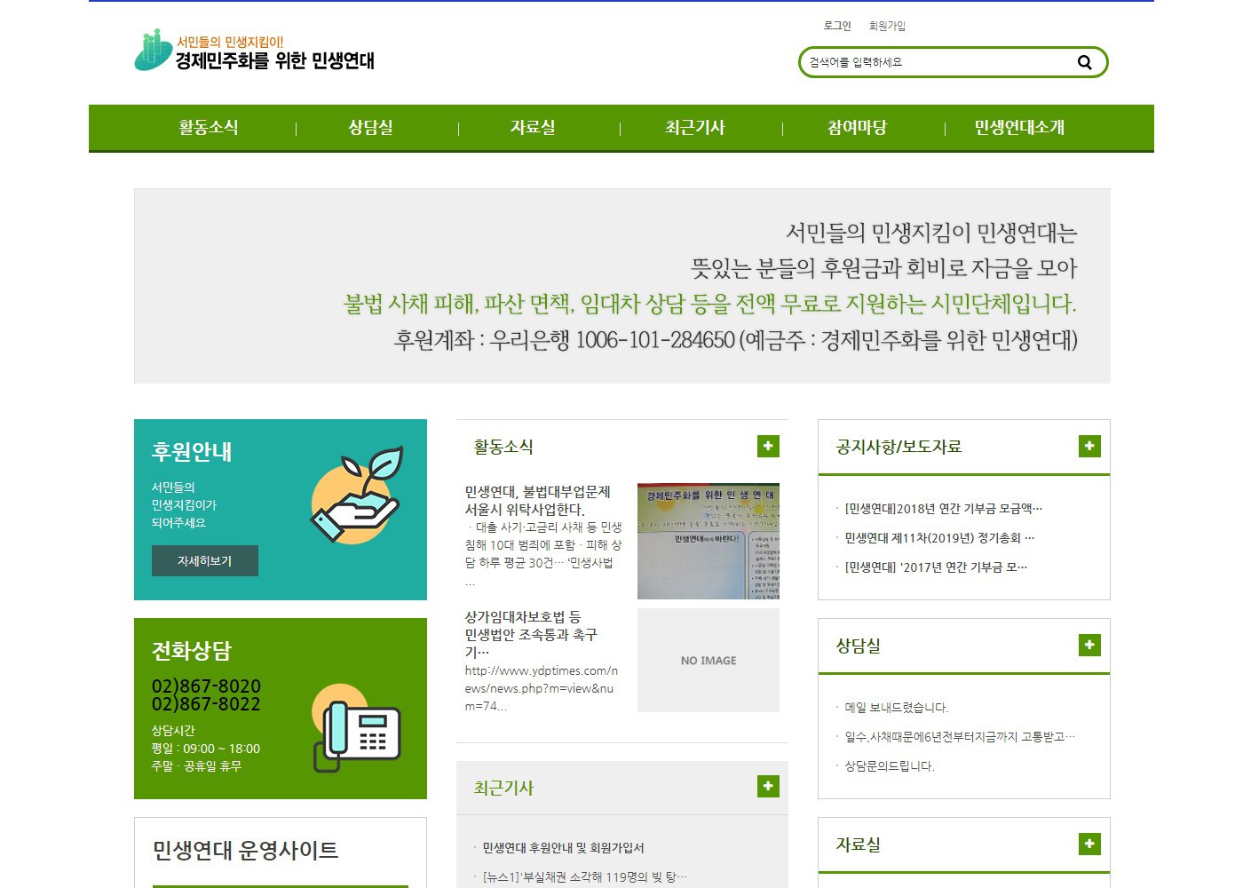Viewport: 1243px width, 888px height.
Task: Click the telephone icon in 전화상담 box
Action: click(358, 728)
